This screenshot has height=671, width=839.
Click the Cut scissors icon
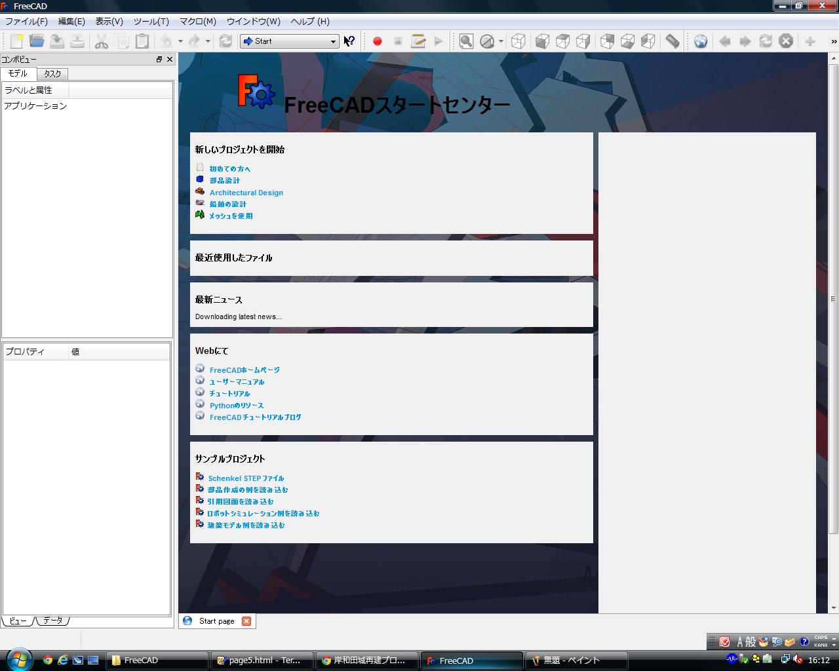tap(102, 41)
